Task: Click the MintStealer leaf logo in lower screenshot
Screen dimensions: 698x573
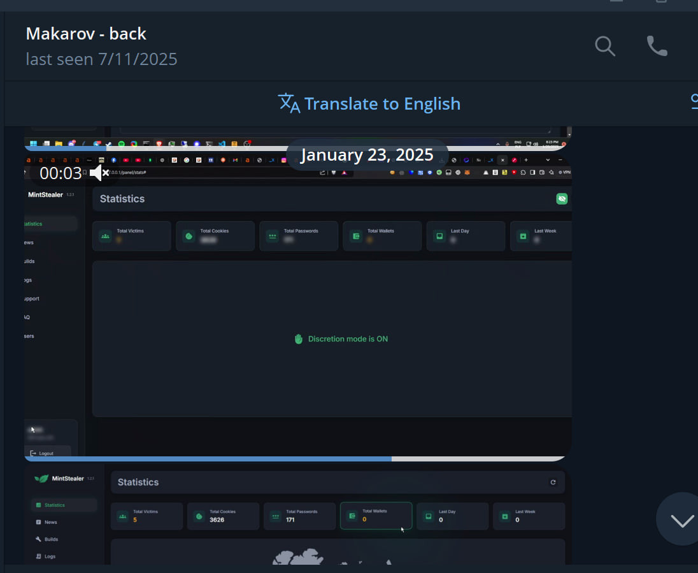Action: click(x=41, y=479)
